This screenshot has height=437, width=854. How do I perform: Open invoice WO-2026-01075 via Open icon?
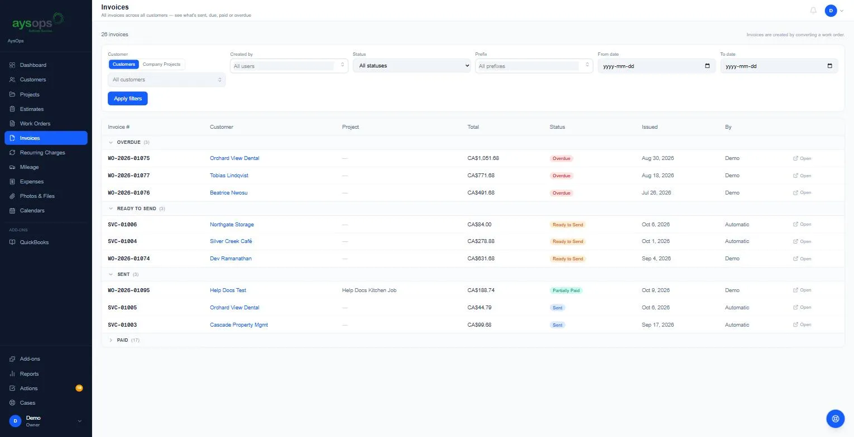coord(802,158)
